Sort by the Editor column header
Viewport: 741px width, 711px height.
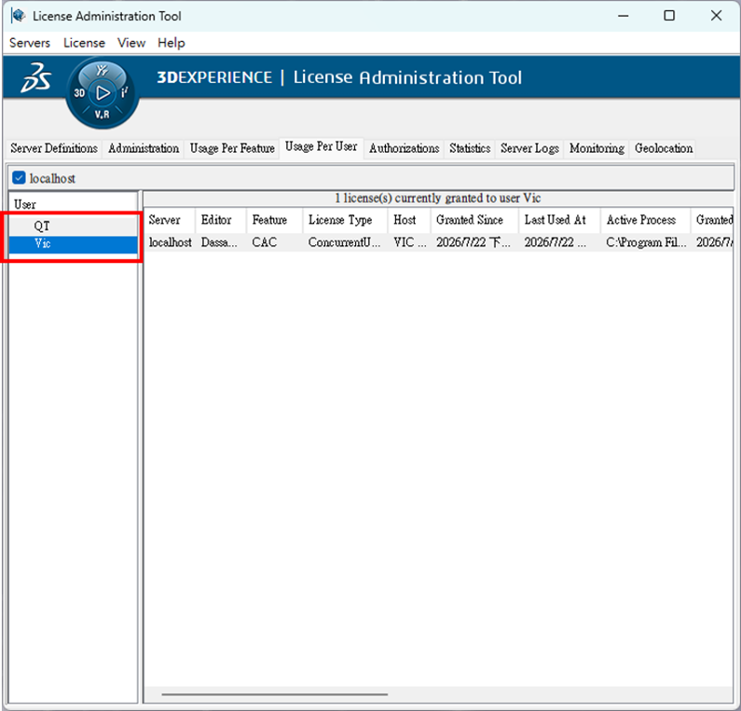[x=221, y=220]
